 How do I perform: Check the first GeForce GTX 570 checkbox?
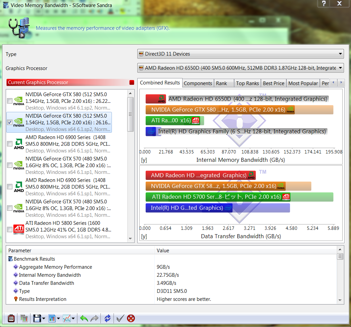click(x=10, y=165)
